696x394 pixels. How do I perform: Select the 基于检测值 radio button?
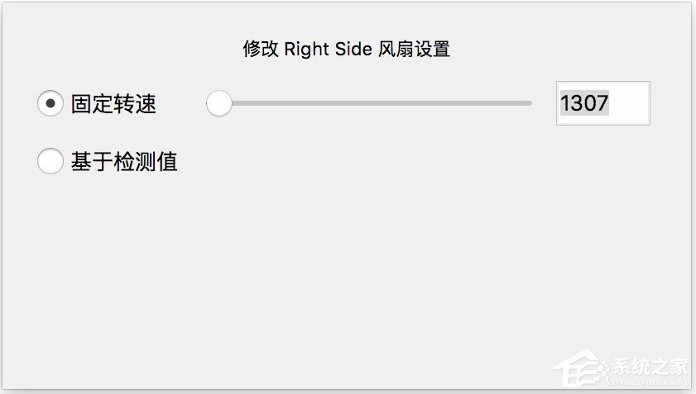(x=50, y=161)
